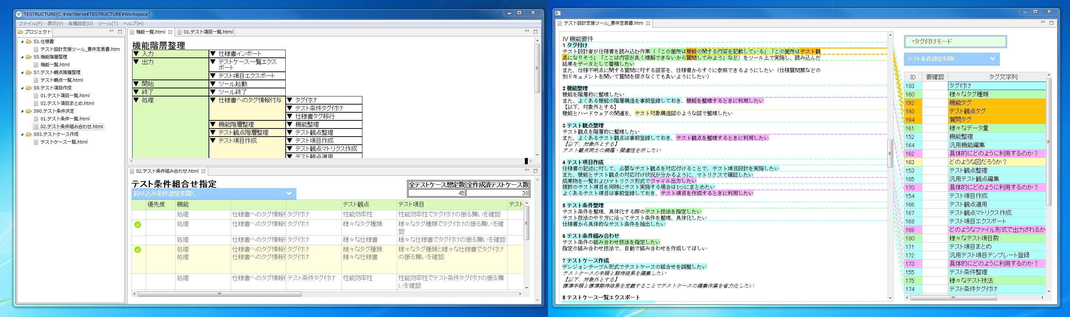Click the triangle icon beside 仕様書インポート
Screen dimensions: 1070x317
click(x=213, y=53)
